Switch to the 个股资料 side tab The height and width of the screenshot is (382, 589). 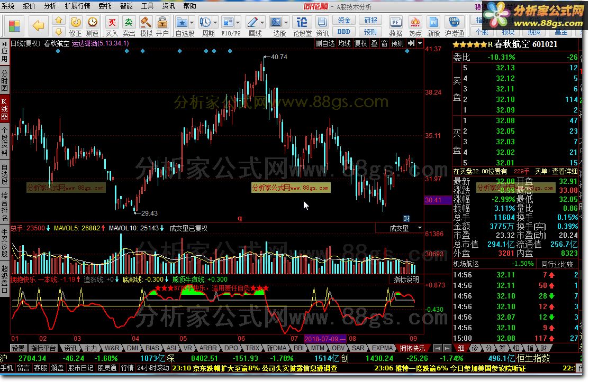coord(5,141)
